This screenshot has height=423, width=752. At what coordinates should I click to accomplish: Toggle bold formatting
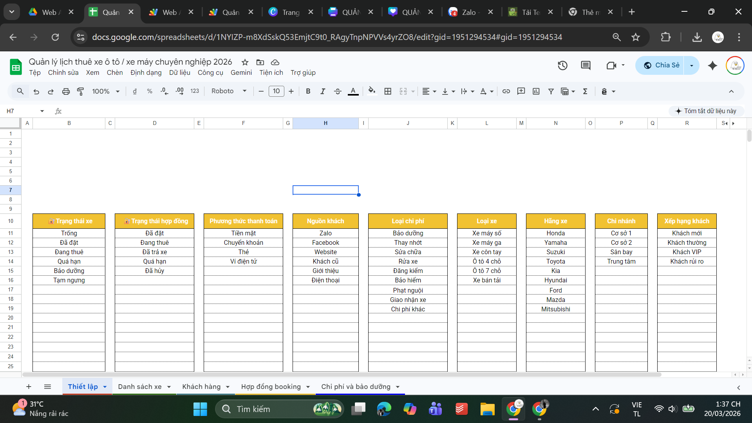coord(308,91)
